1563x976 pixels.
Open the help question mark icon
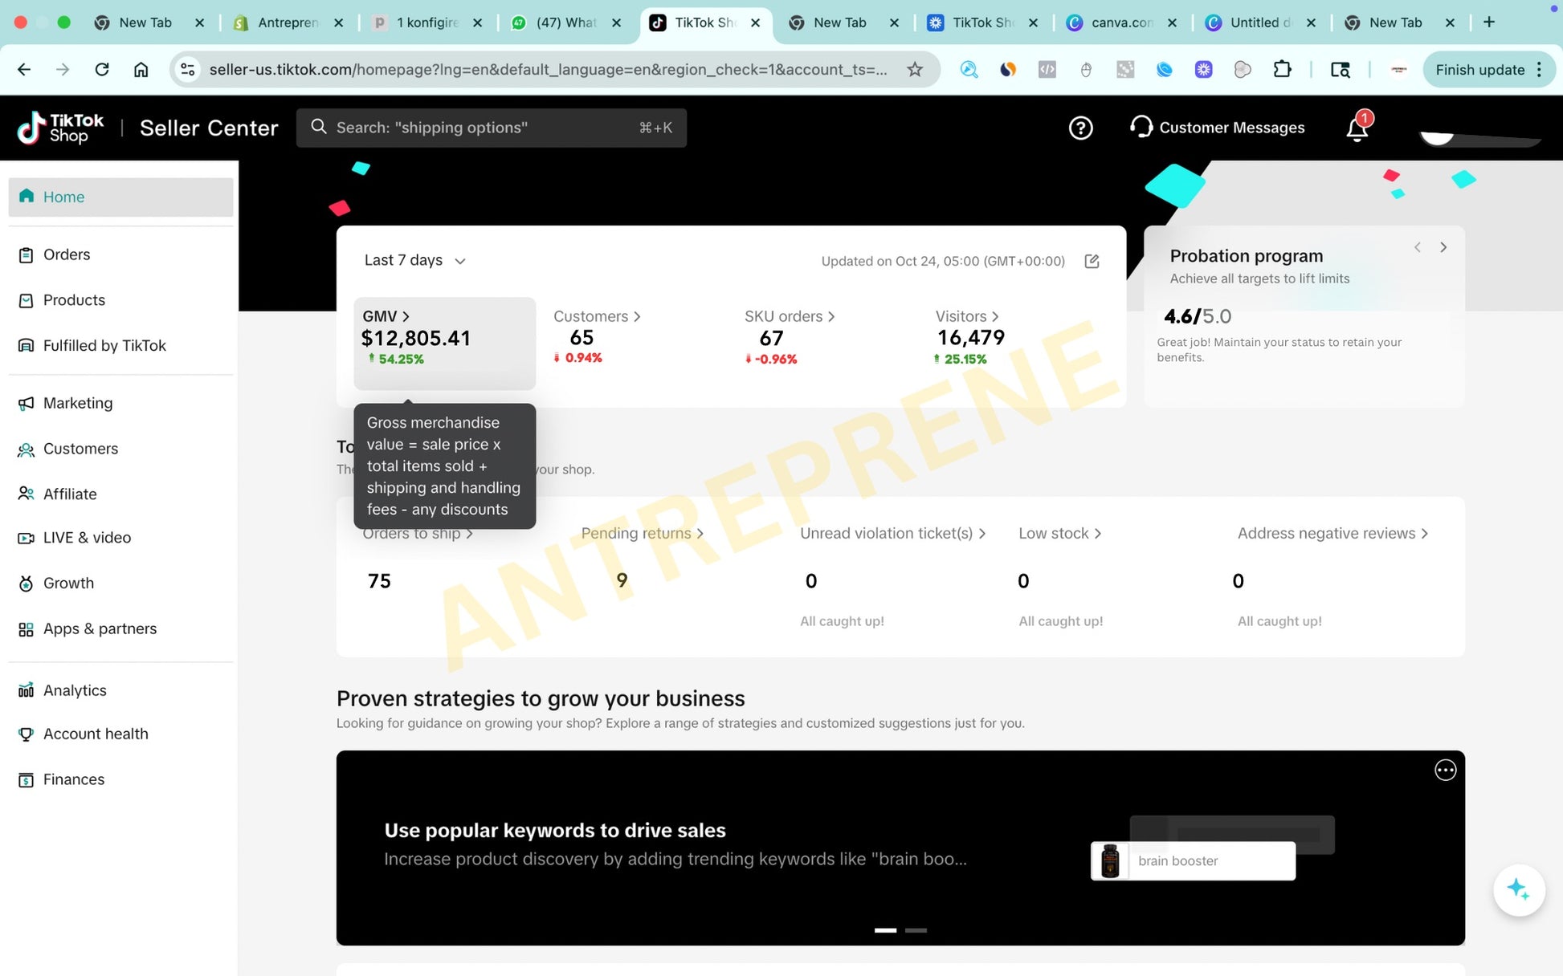click(1080, 128)
